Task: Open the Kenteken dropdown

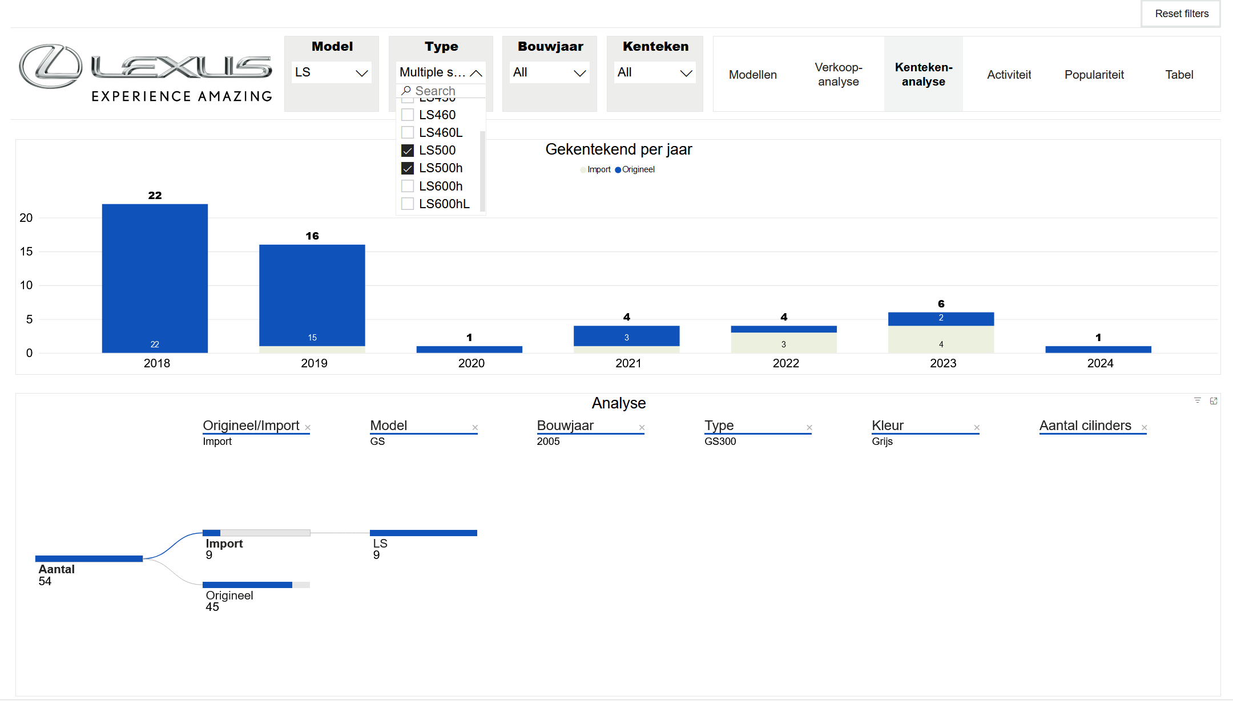Action: coord(655,72)
